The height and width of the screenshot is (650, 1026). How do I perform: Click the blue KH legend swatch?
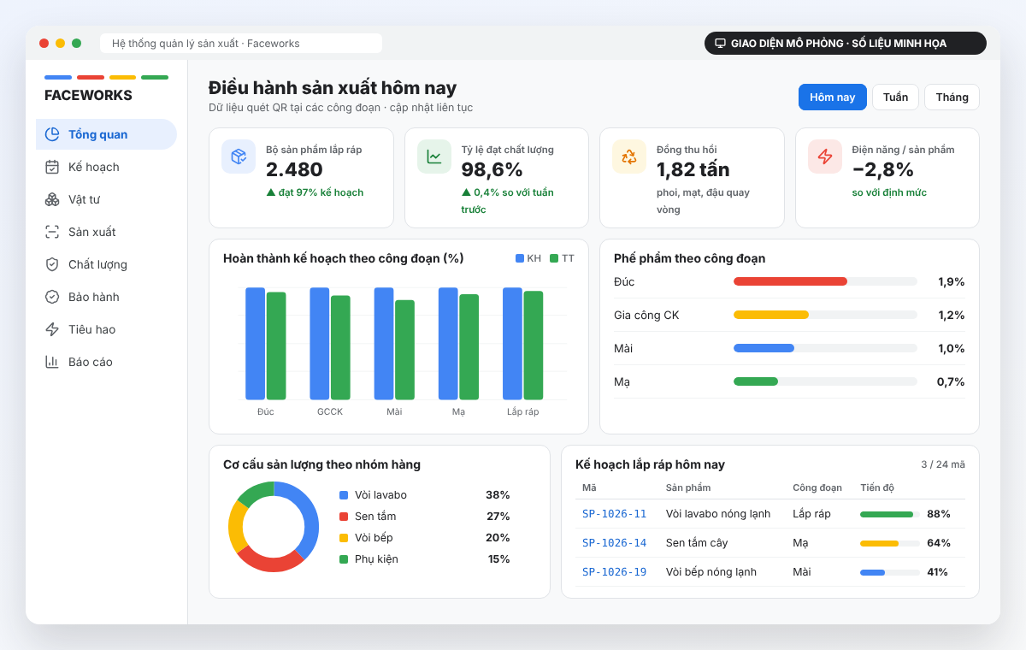tap(520, 258)
